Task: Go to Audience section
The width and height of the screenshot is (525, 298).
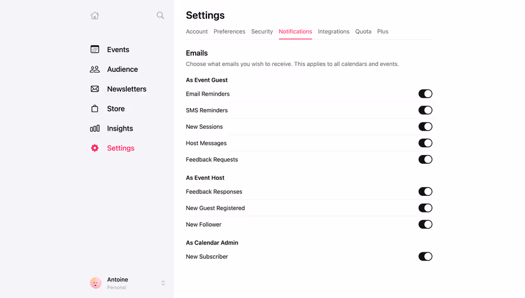Action: coord(122,69)
